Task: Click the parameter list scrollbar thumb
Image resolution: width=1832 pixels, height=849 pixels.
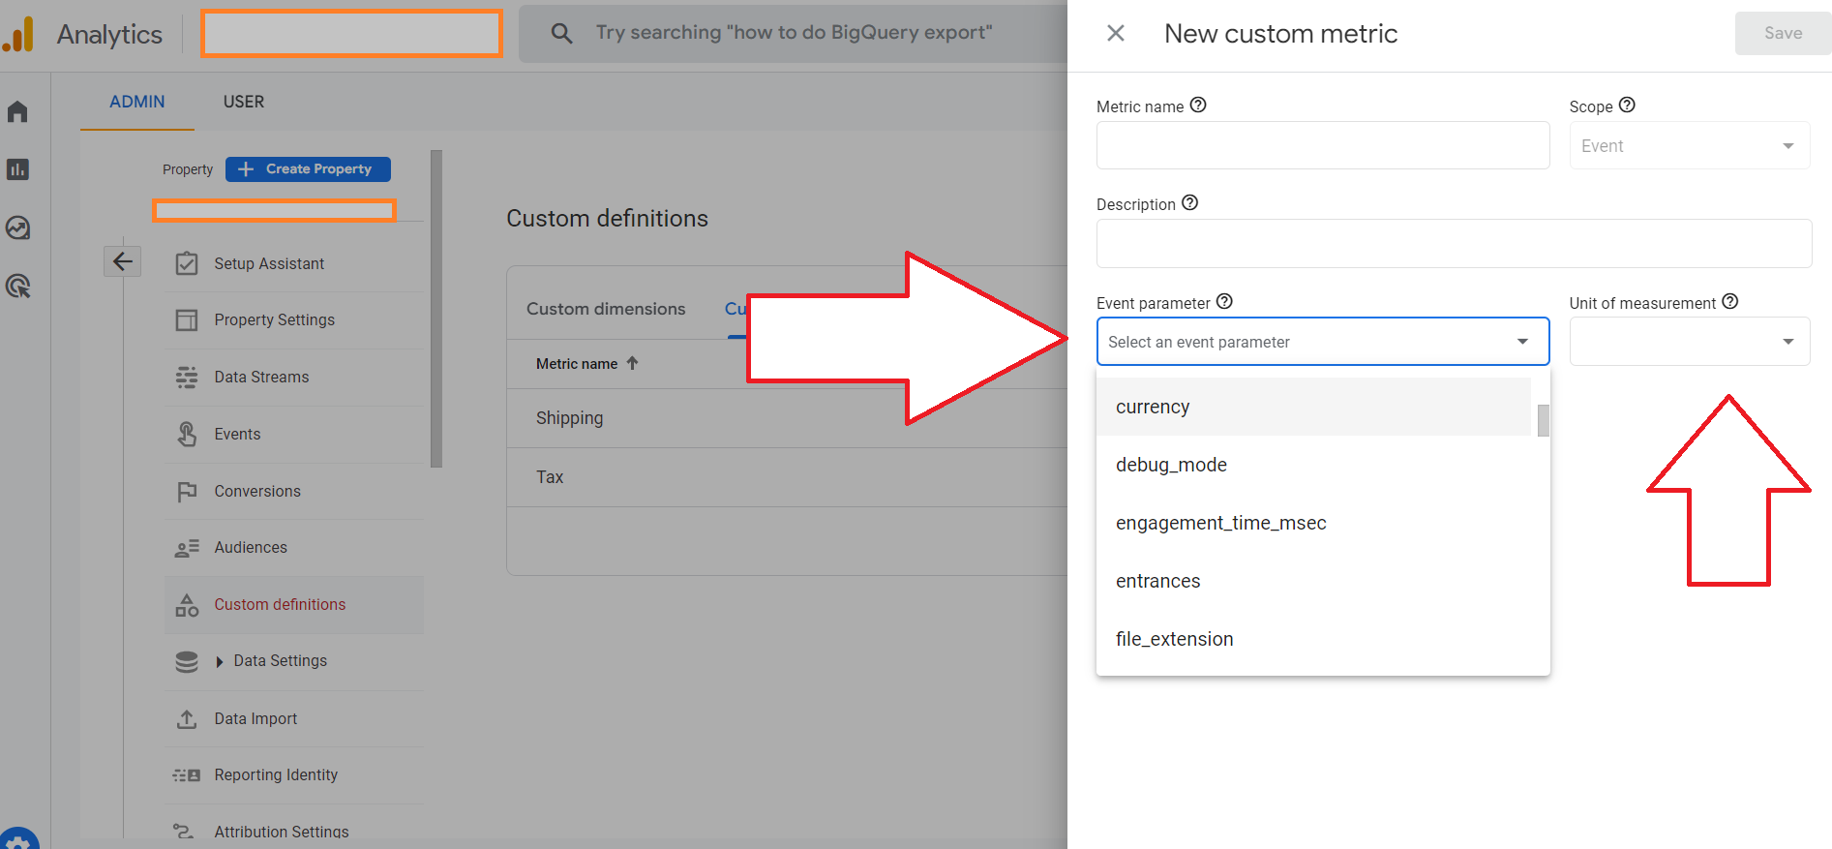Action: click(1543, 420)
